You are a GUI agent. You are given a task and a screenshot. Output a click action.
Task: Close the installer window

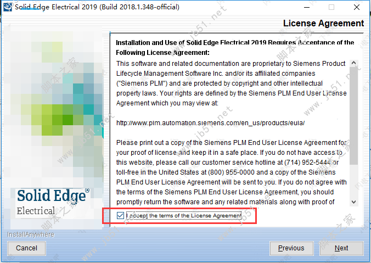pyautogui.click(x=357, y=7)
